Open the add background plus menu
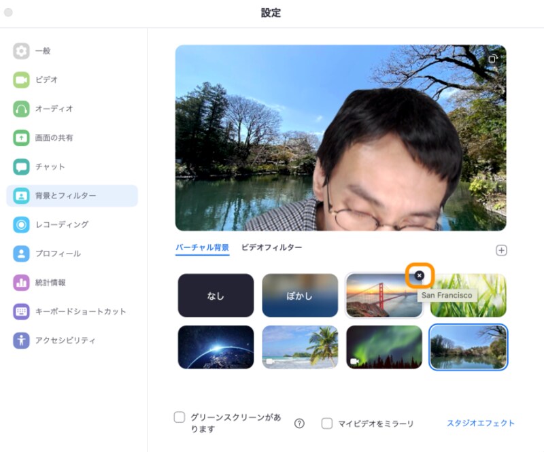 pyautogui.click(x=501, y=250)
